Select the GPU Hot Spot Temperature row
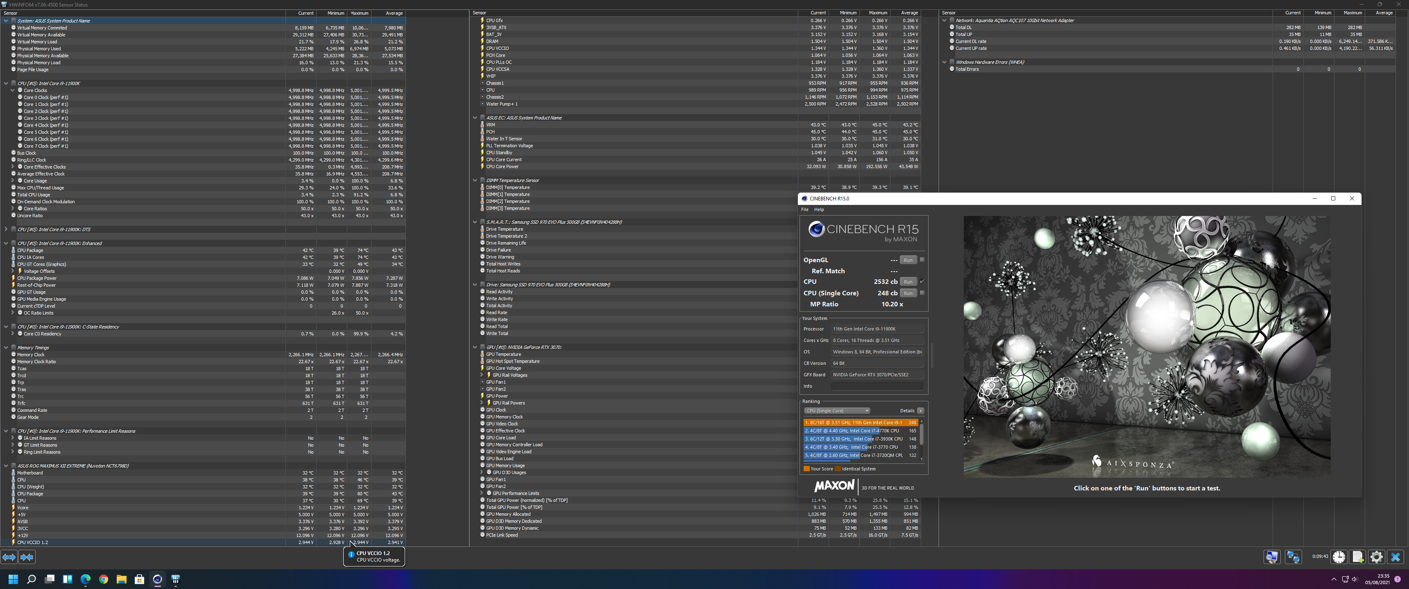This screenshot has width=1409, height=589. (700, 361)
